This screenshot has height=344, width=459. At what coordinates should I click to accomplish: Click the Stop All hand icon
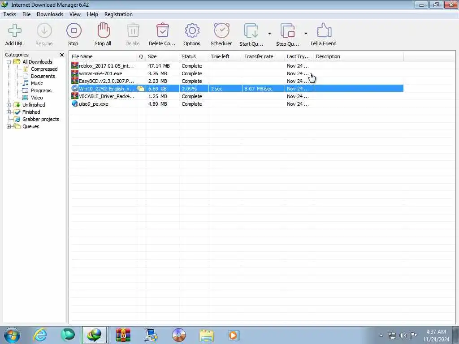coord(103,30)
